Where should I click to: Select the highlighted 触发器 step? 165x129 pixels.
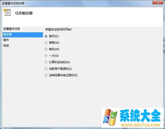pyautogui.click(x=23, y=35)
